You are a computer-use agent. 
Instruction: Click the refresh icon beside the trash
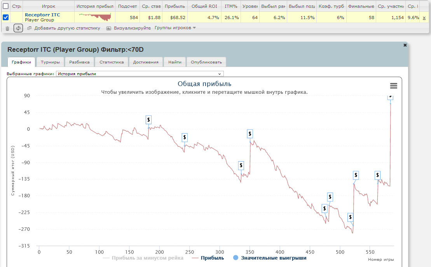[x=18, y=28]
